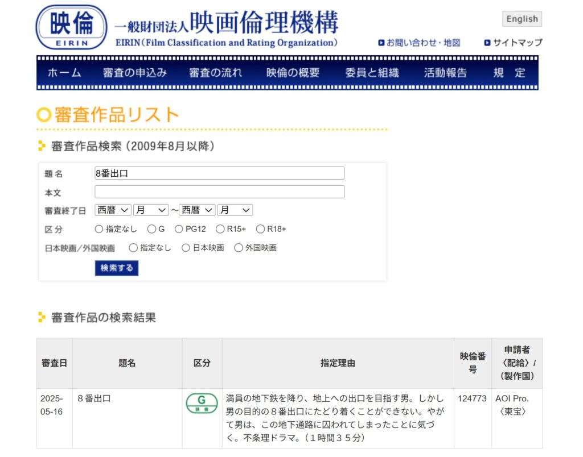The height and width of the screenshot is (457, 583).
Task: Select the R15+ rating radio button
Action: [x=220, y=229]
